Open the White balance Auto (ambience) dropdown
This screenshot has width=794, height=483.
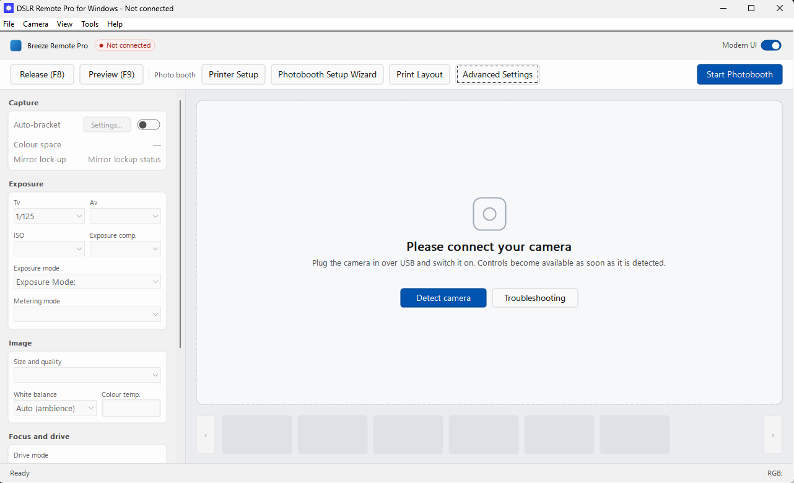pyautogui.click(x=55, y=408)
